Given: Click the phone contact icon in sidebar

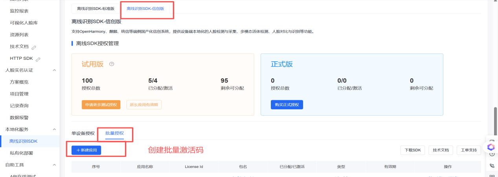Looking at the screenshot, I should pos(492,166).
